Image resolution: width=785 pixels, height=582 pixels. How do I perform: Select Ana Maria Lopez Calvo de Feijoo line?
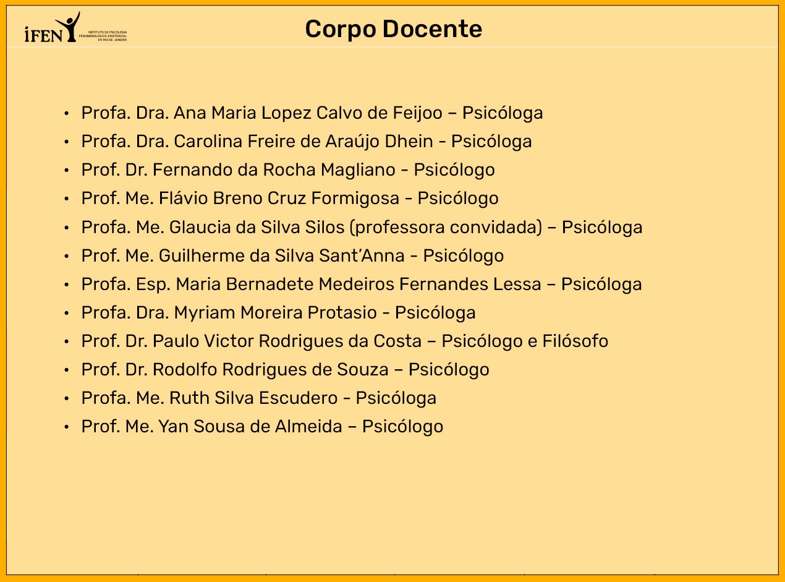point(312,113)
